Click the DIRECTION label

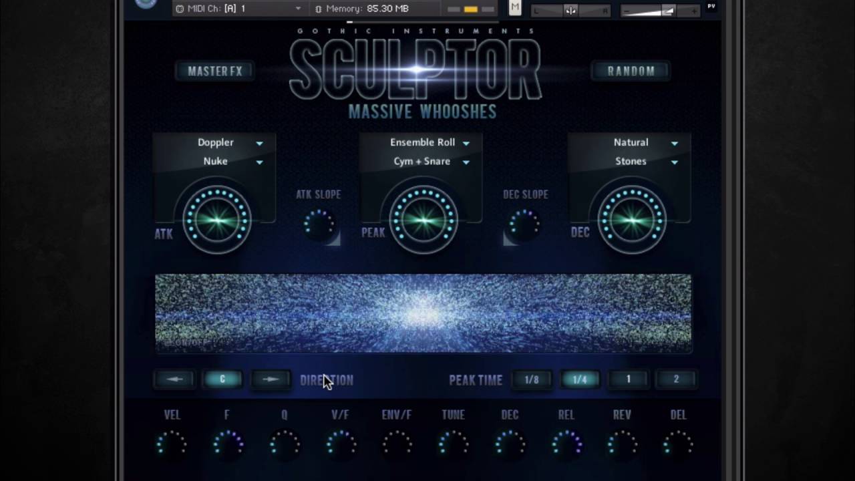pos(327,380)
